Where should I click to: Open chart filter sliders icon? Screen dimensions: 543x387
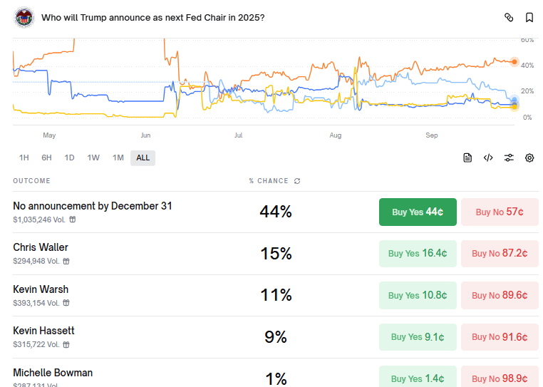click(509, 158)
